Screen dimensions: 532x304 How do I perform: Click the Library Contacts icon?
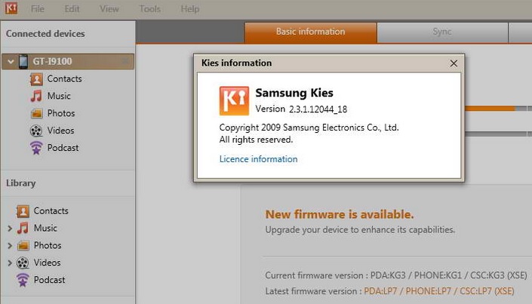pos(23,211)
